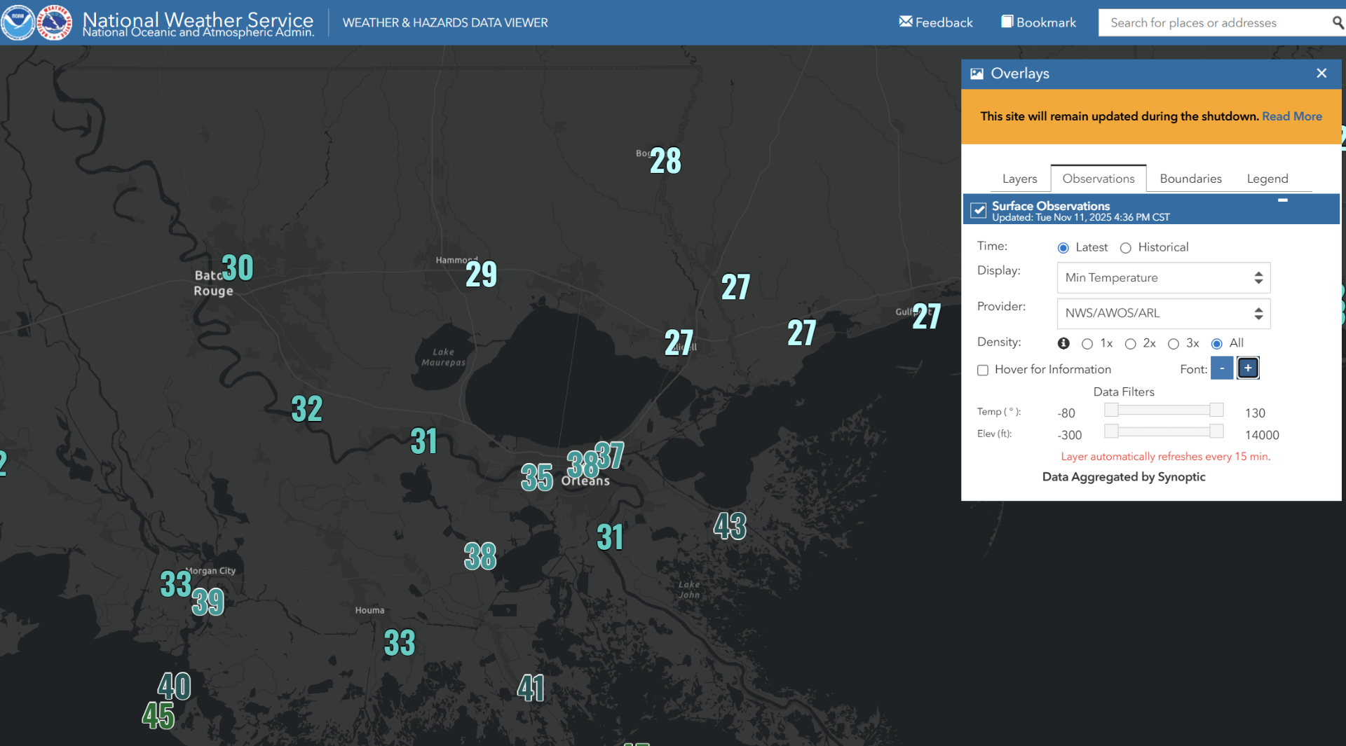1346x746 pixels.
Task: Follow the Read More shutdown link
Action: click(x=1291, y=116)
